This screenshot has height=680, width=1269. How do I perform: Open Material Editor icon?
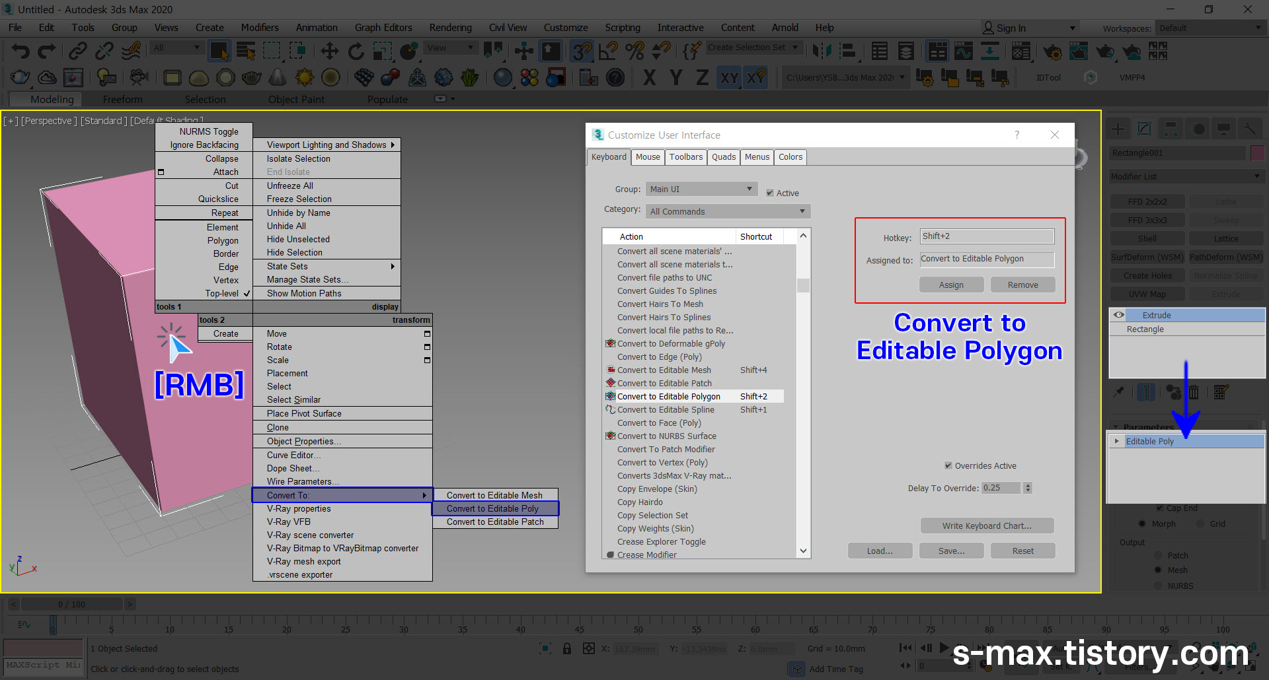1021,51
